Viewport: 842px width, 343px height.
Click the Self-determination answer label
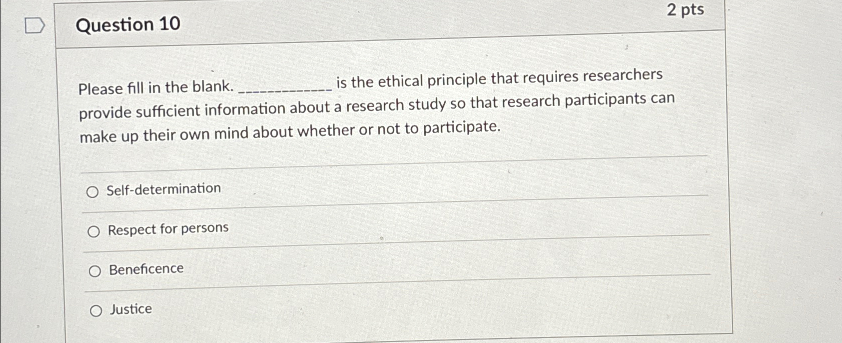click(x=164, y=189)
